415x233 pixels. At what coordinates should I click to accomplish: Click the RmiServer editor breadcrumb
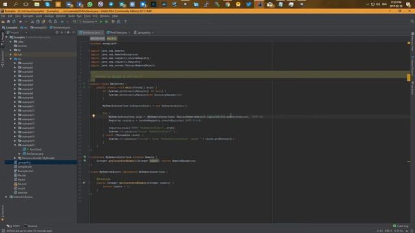97,39
